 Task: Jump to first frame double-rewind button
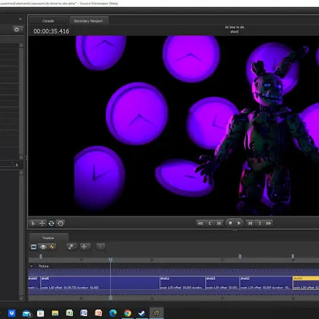[200, 223]
